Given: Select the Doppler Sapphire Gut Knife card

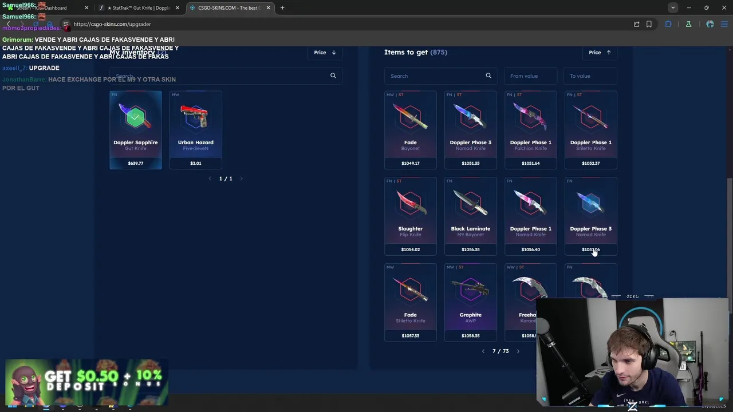Looking at the screenshot, I should (136, 130).
